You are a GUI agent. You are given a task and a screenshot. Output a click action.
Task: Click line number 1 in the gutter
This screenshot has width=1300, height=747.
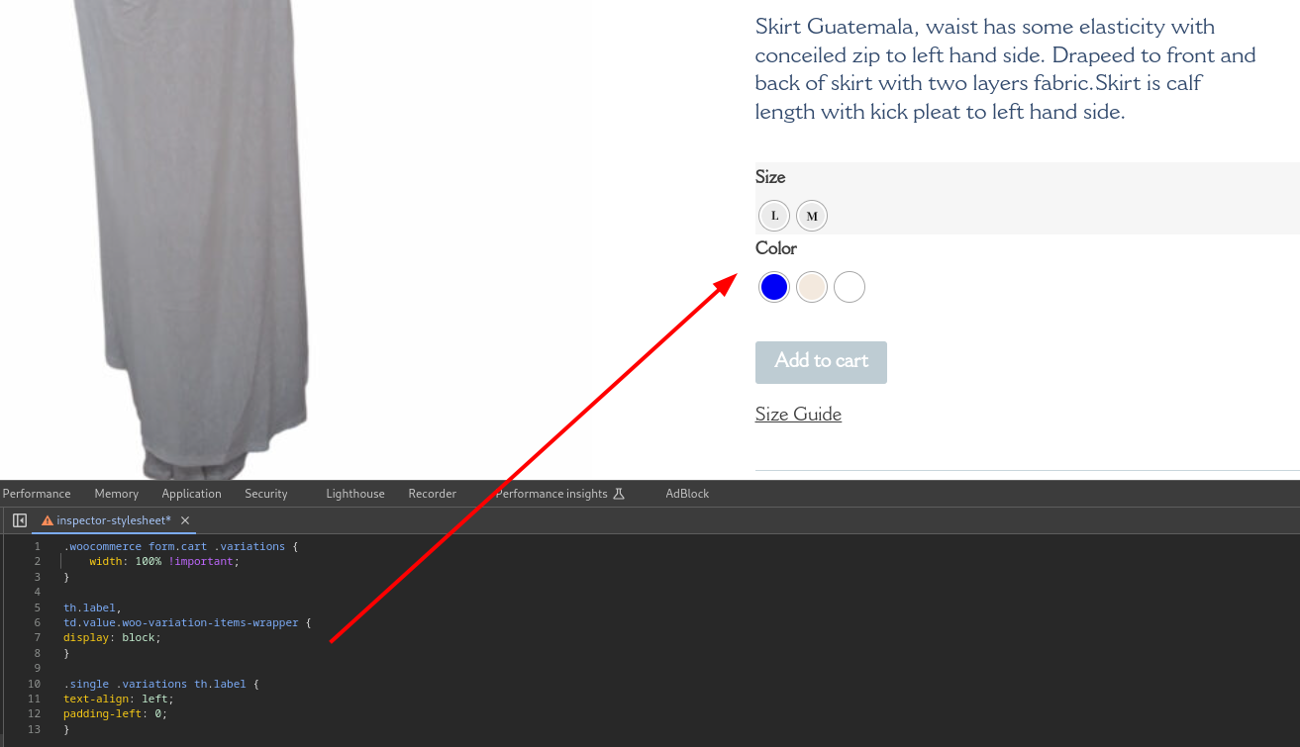click(x=38, y=546)
